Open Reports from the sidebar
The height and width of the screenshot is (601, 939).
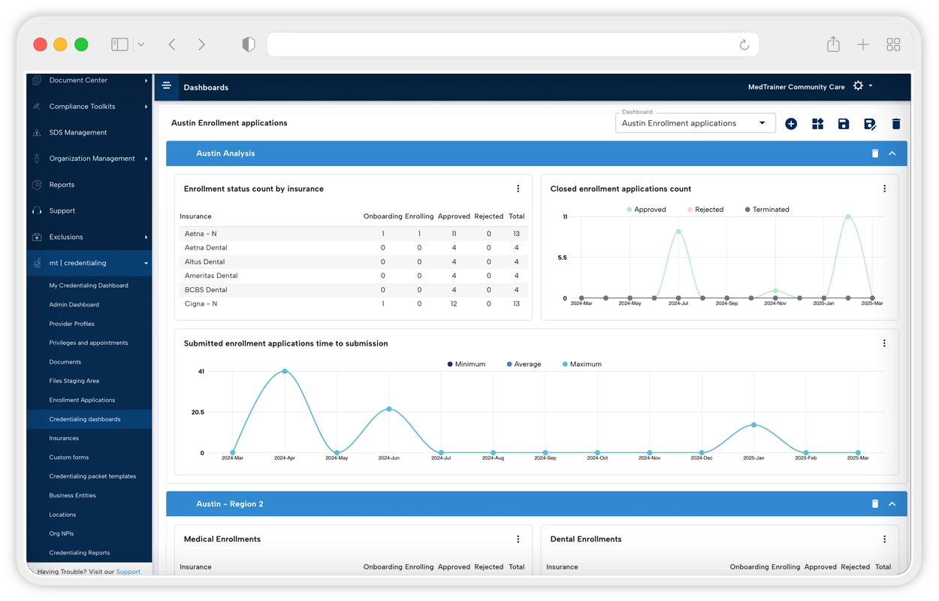[62, 185]
